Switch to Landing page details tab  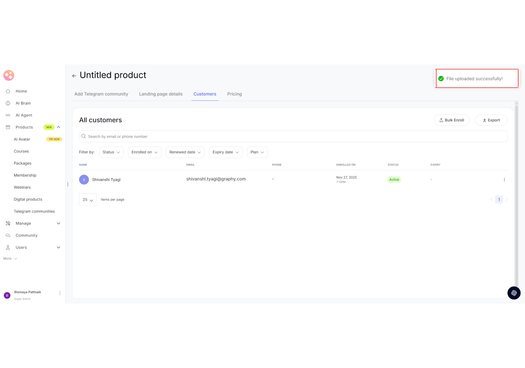pos(160,94)
